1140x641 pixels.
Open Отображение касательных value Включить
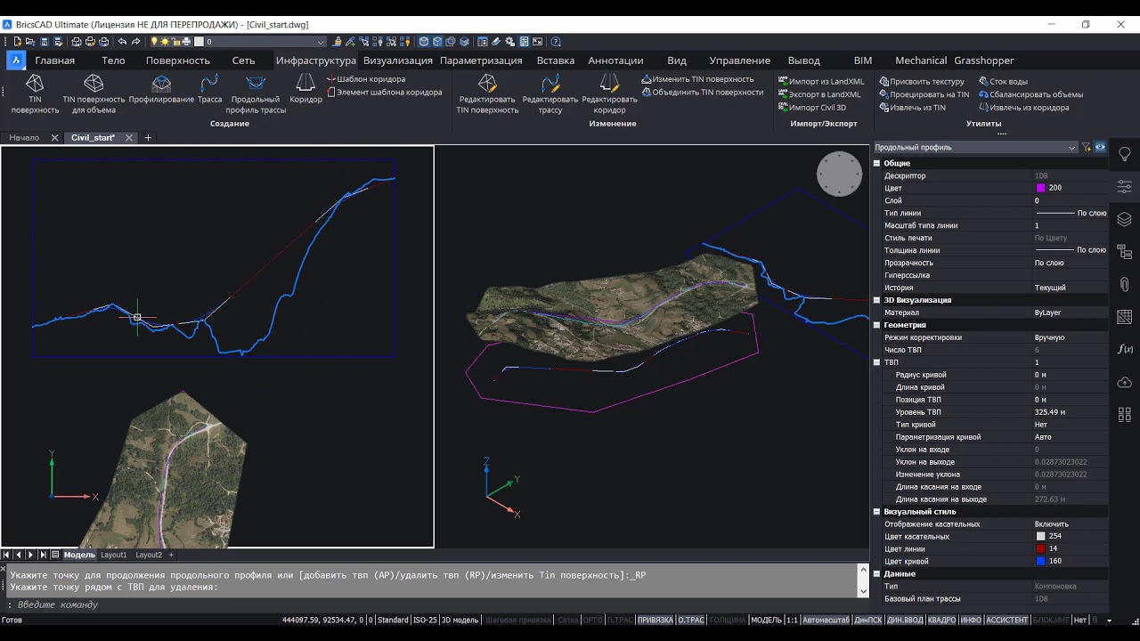tap(1069, 524)
